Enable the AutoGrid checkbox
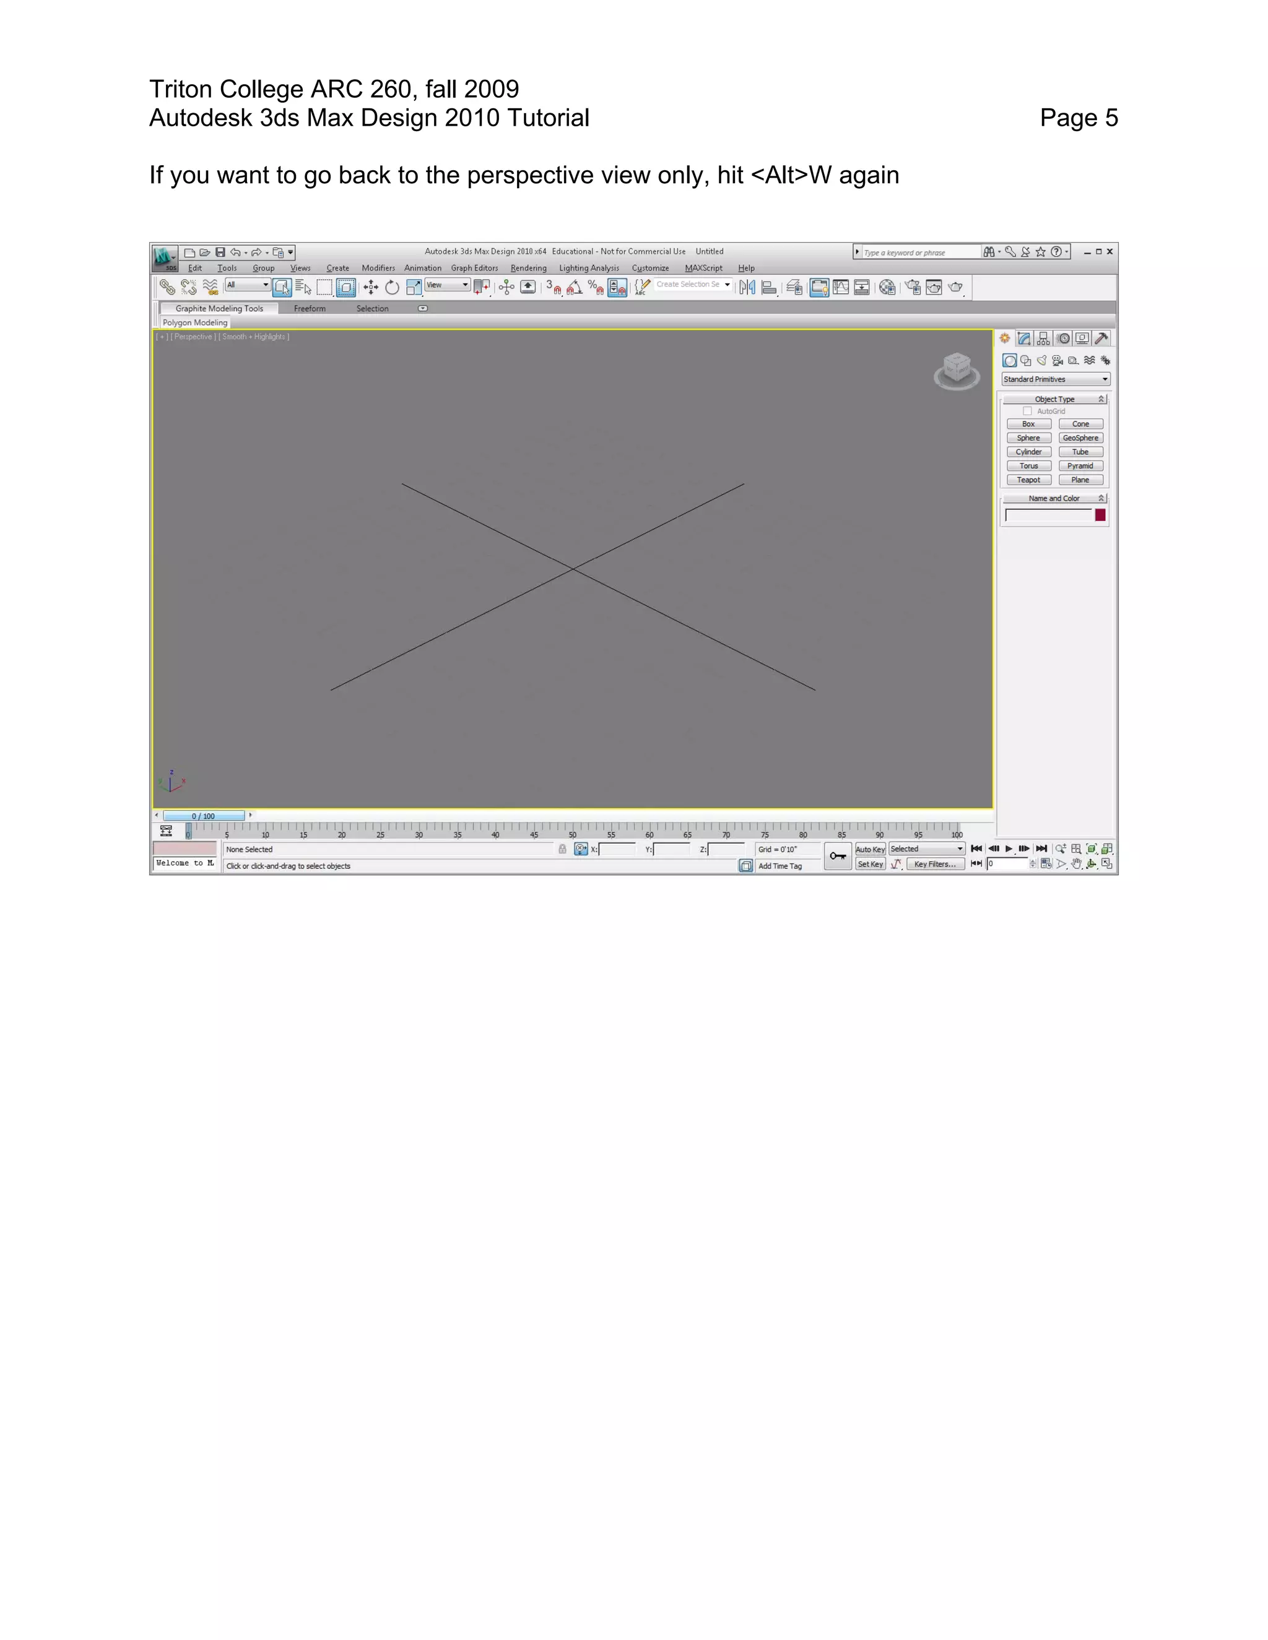1268x1640 pixels. (x=1028, y=412)
